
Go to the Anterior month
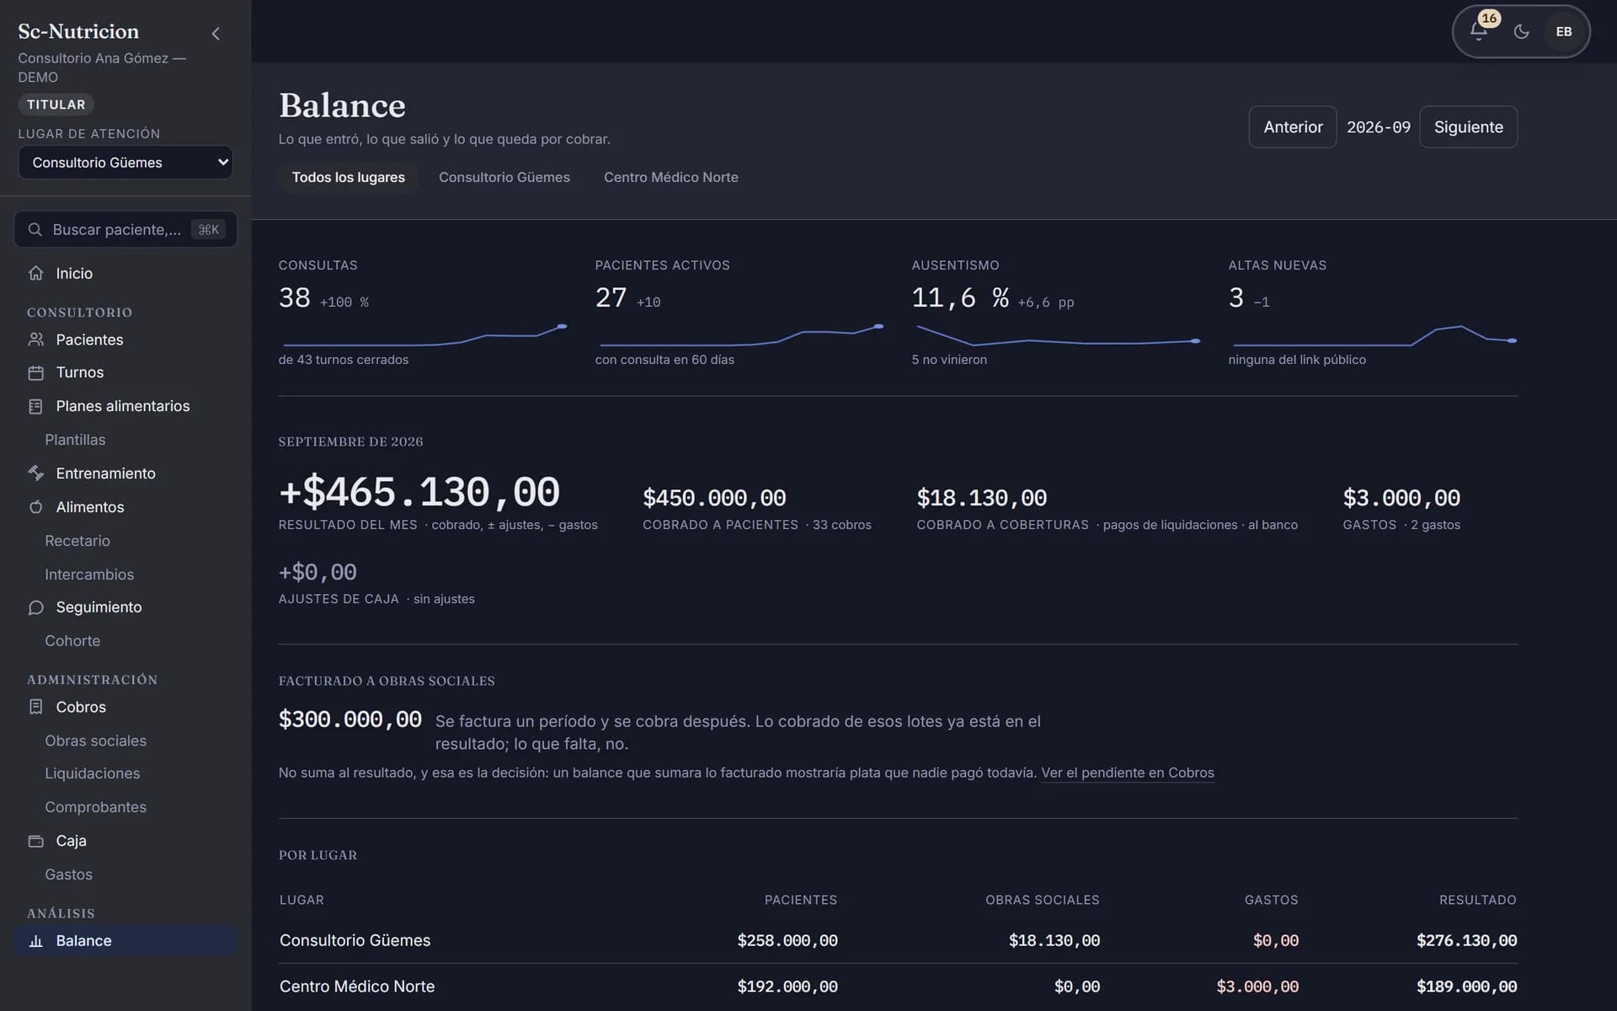(1293, 127)
